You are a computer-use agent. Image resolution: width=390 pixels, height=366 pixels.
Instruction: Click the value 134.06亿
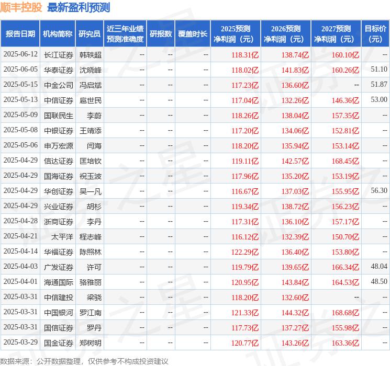click(295, 131)
